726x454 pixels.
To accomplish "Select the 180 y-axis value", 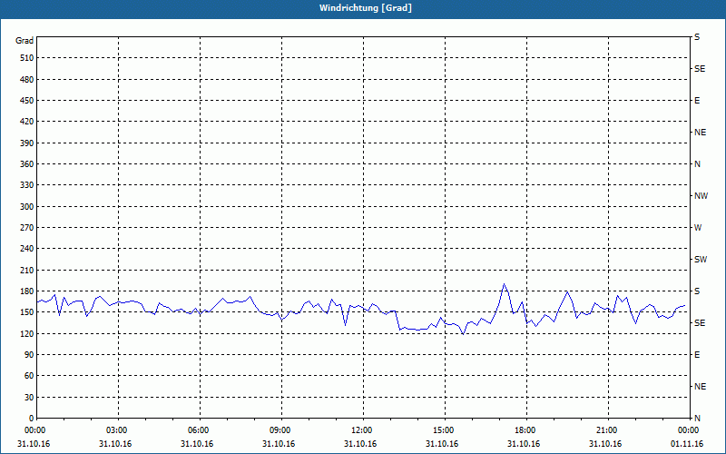I will click(27, 291).
